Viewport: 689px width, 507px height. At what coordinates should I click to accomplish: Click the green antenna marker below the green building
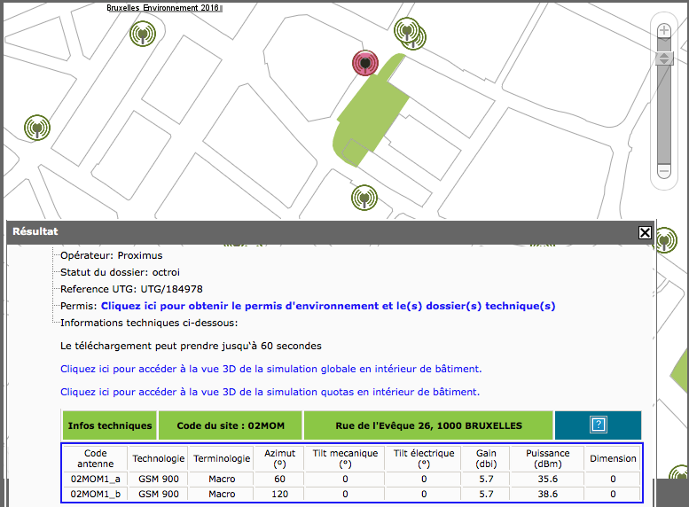[363, 197]
